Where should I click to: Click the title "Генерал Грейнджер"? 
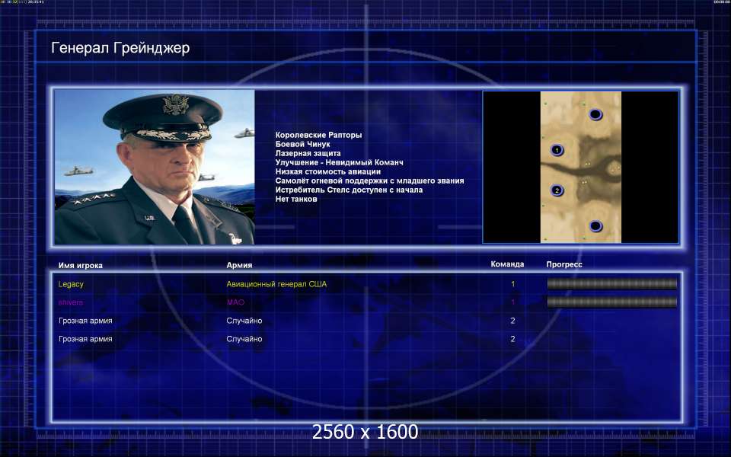120,48
